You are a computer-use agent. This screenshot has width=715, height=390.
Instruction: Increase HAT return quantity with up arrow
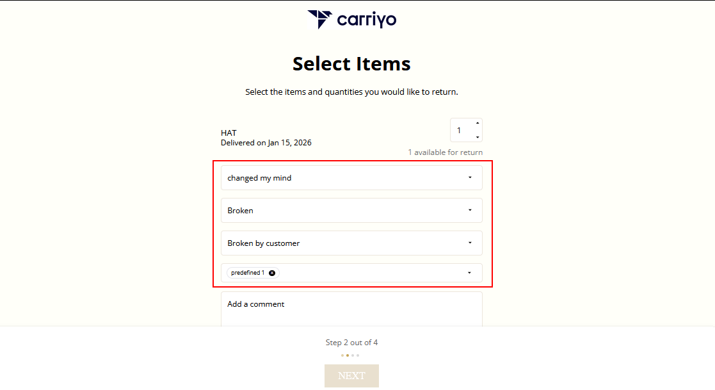coord(478,123)
